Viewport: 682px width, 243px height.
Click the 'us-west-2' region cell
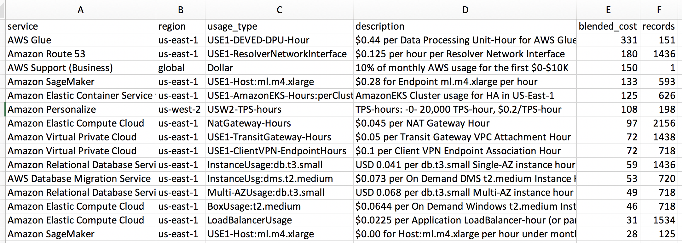(x=181, y=110)
